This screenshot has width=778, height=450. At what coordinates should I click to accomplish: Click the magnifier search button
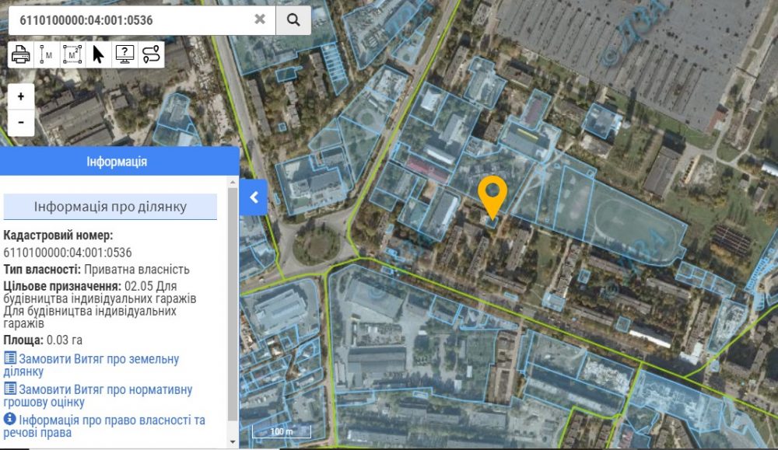click(x=293, y=19)
